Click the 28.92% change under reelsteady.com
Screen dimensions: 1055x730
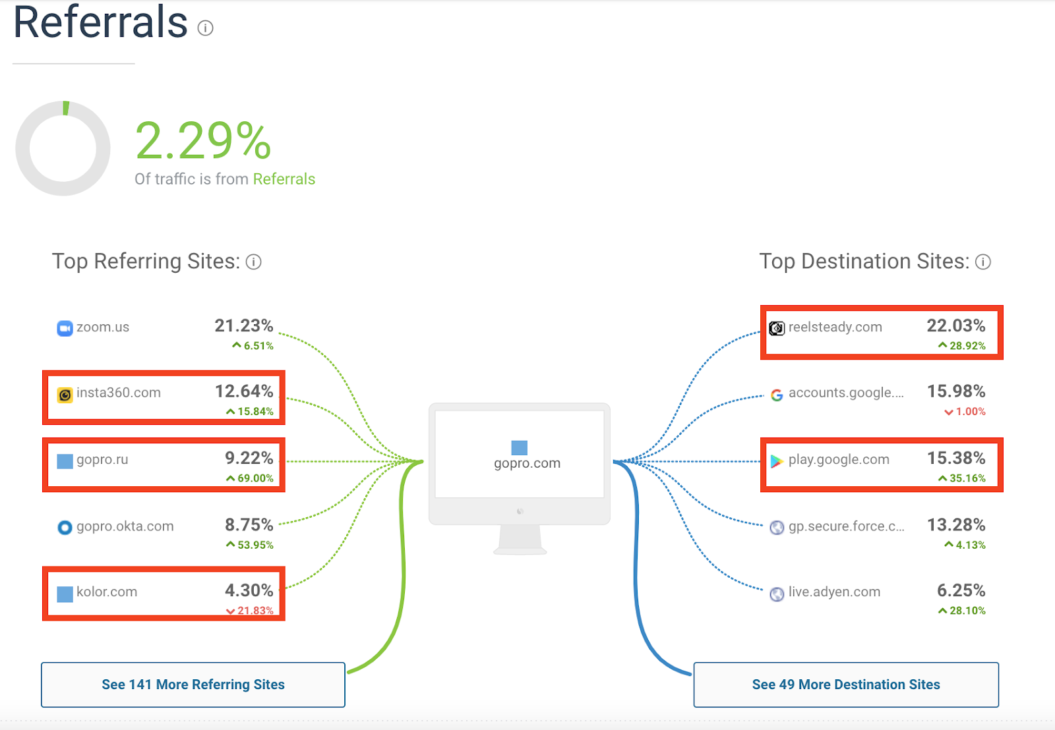[961, 346]
